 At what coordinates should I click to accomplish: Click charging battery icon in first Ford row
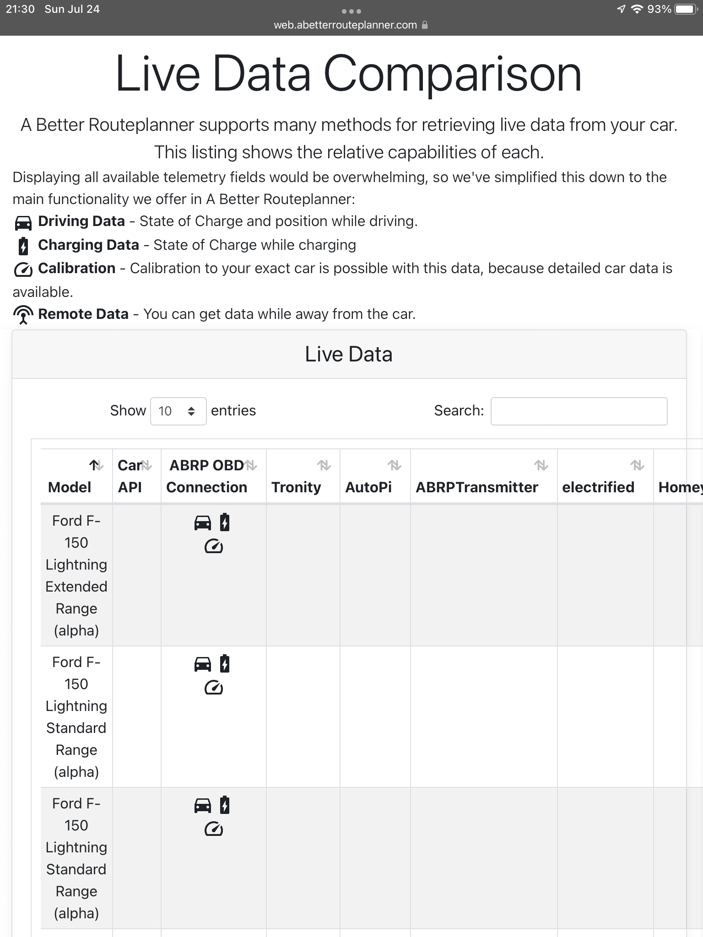[224, 522]
